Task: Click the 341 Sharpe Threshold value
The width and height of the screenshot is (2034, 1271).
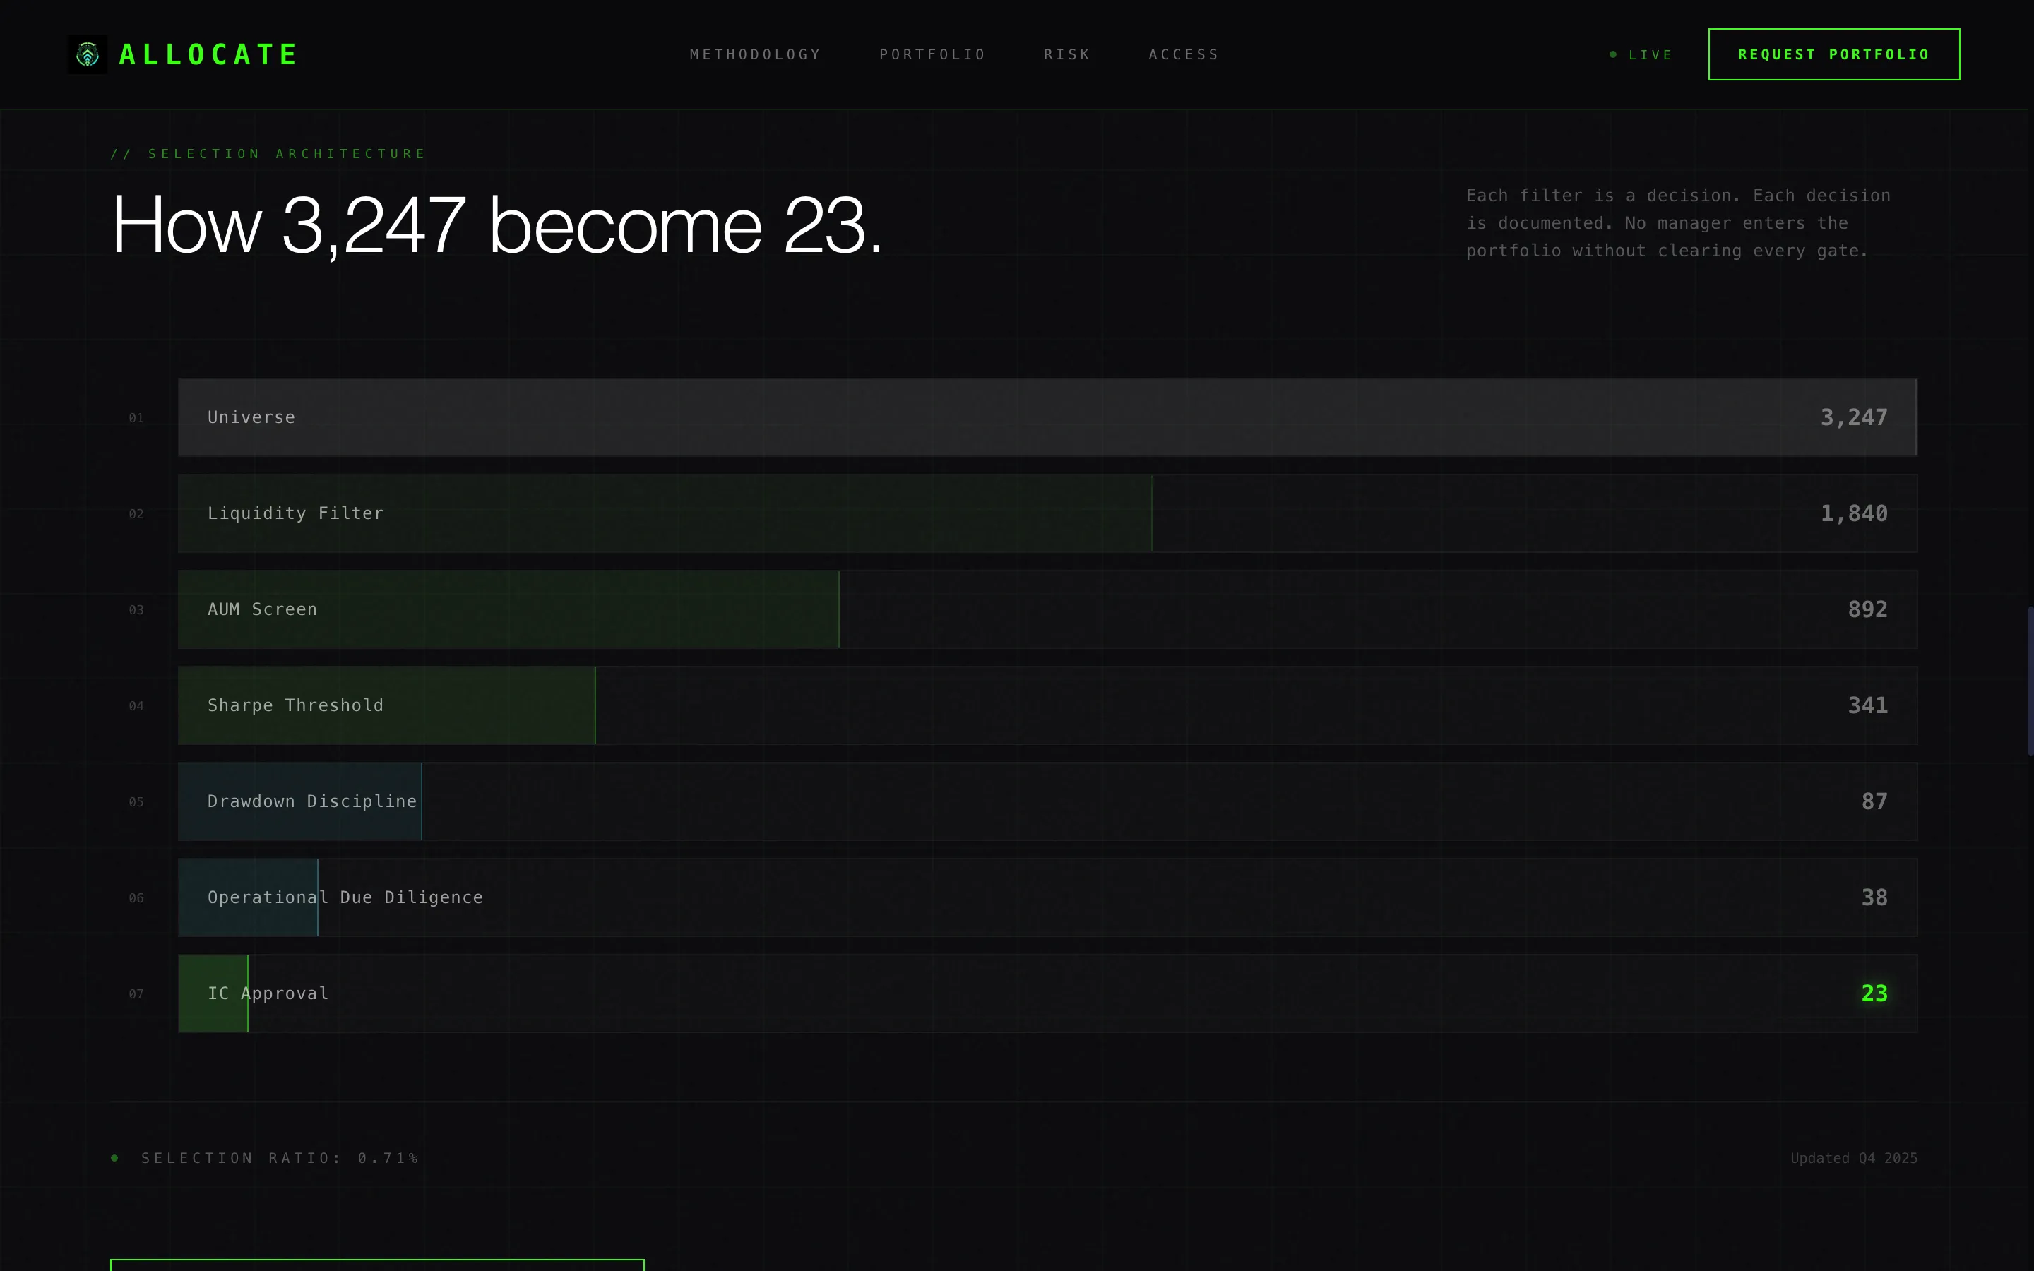Action: [1867, 705]
